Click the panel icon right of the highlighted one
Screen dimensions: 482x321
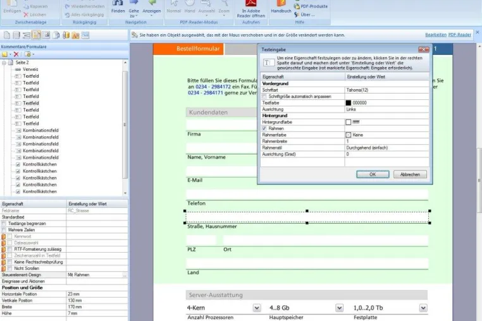coord(46,35)
